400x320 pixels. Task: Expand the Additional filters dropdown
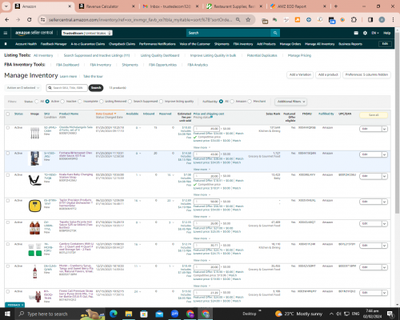291,102
